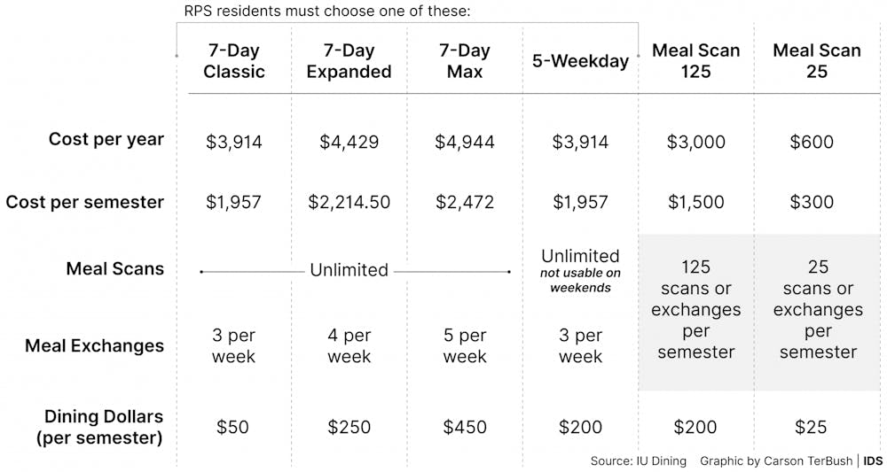The width and height of the screenshot is (887, 472).
Task: Select the Meal Scans row label
Action: [114, 268]
